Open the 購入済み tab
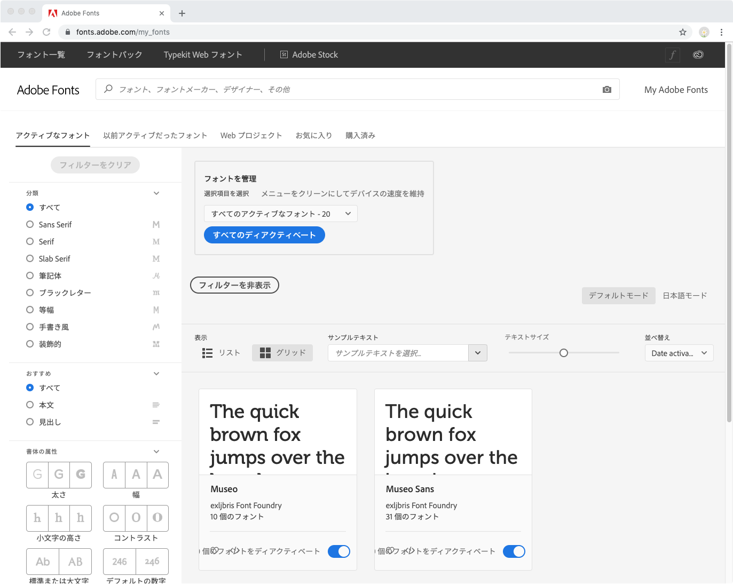 click(x=360, y=136)
